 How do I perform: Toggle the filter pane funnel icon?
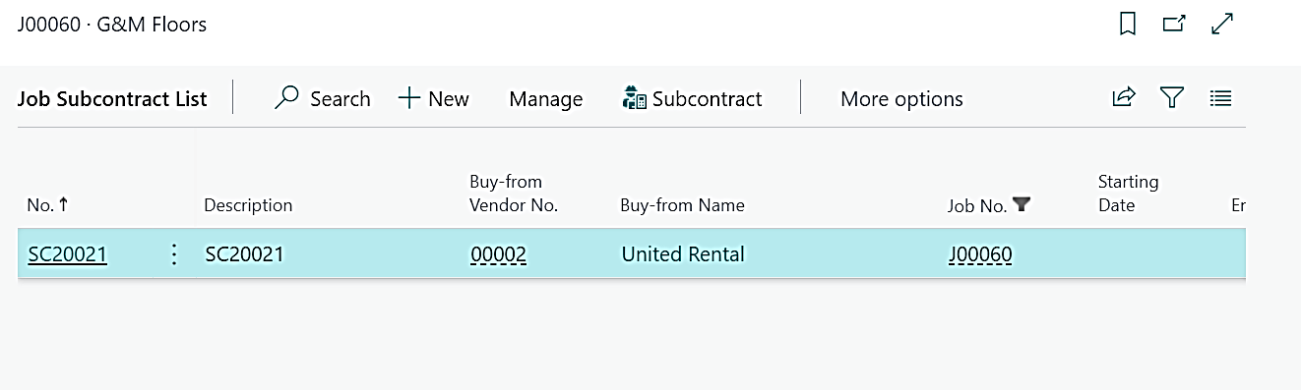coord(1171,97)
